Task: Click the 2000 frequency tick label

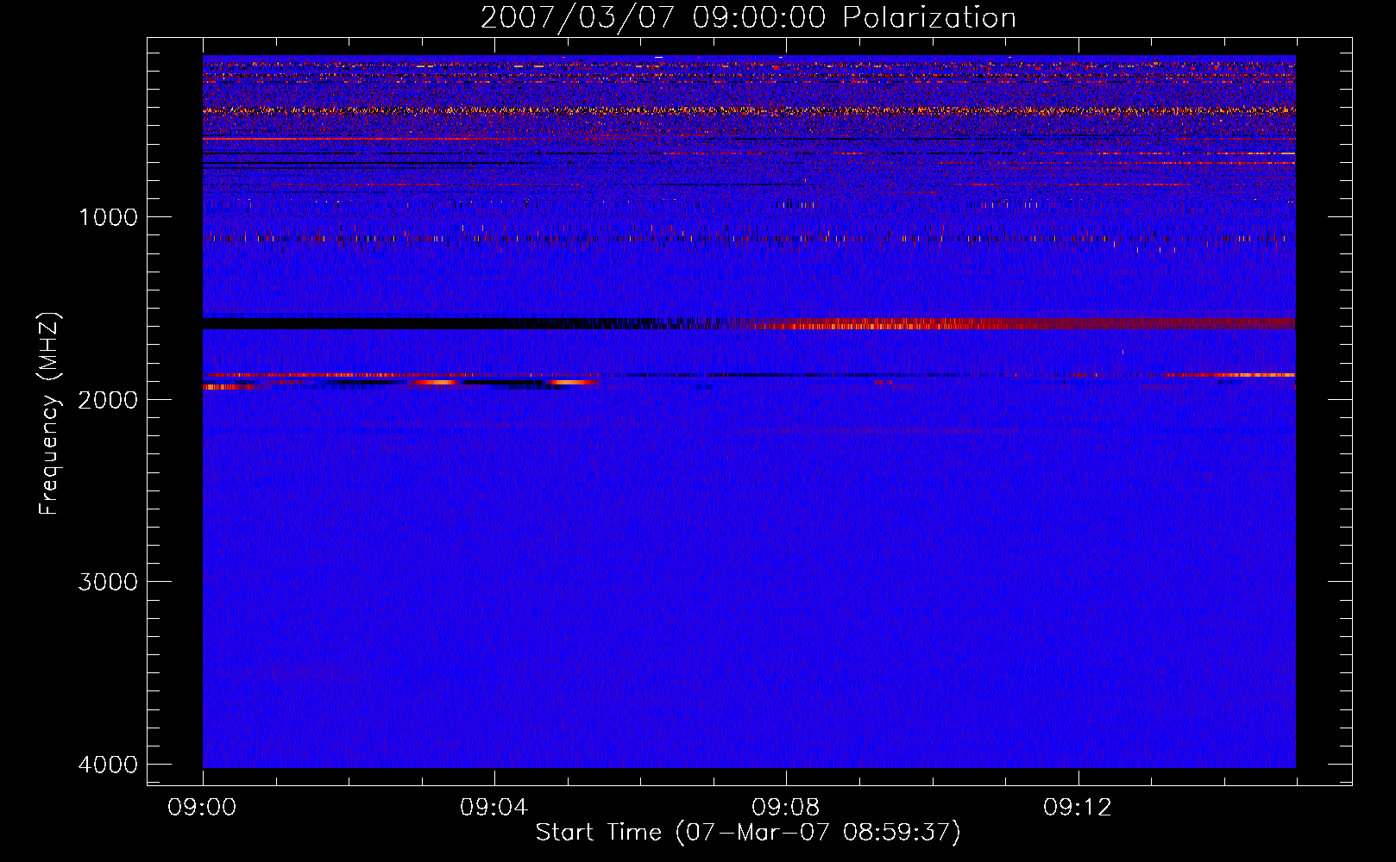Action: point(108,400)
